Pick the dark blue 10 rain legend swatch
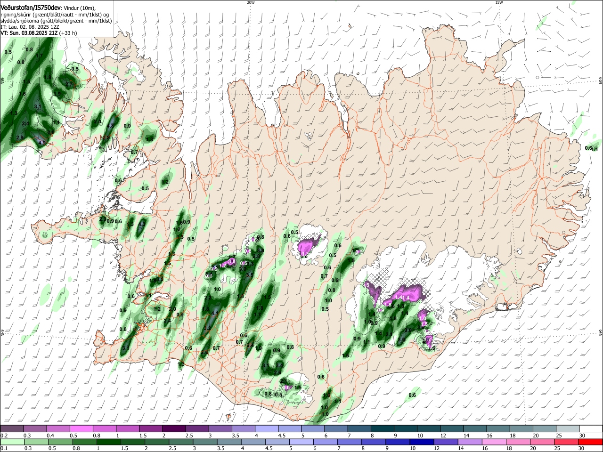This screenshot has width=603, height=452. [421, 442]
